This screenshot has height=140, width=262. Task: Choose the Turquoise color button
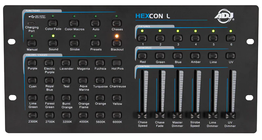coord(100,80)
